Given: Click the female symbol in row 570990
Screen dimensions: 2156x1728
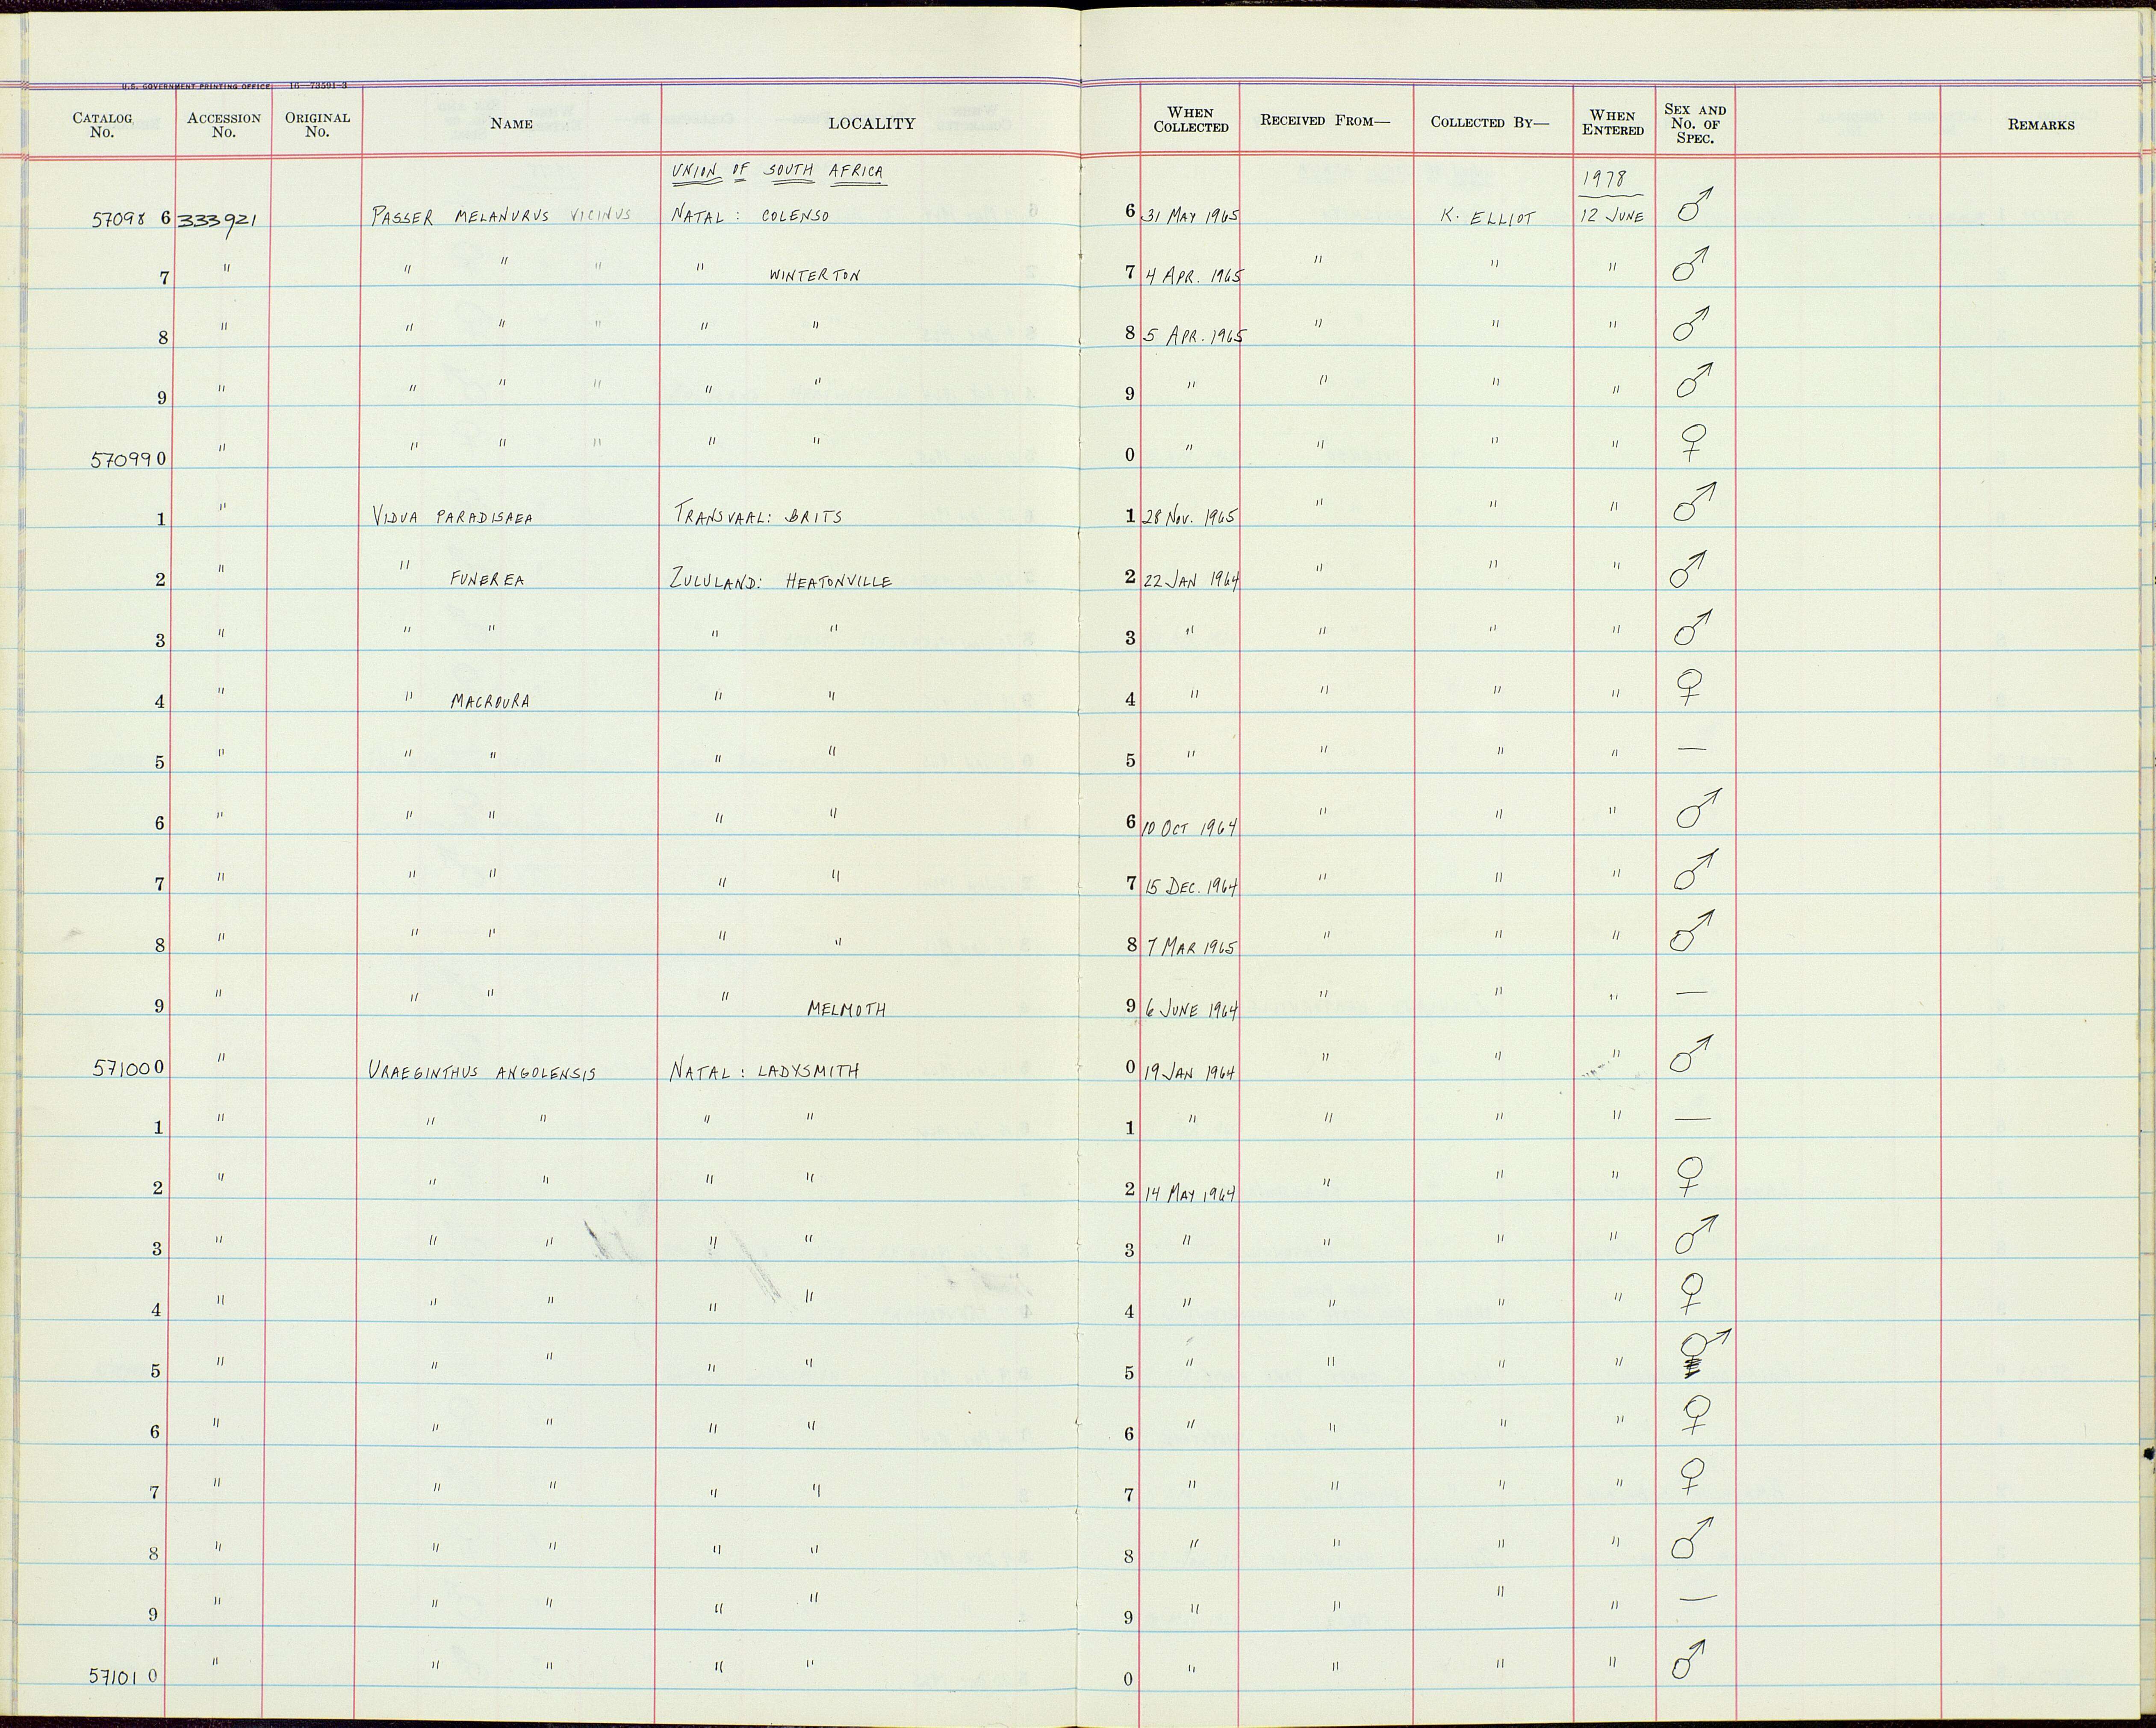Looking at the screenshot, I should (x=1692, y=443).
